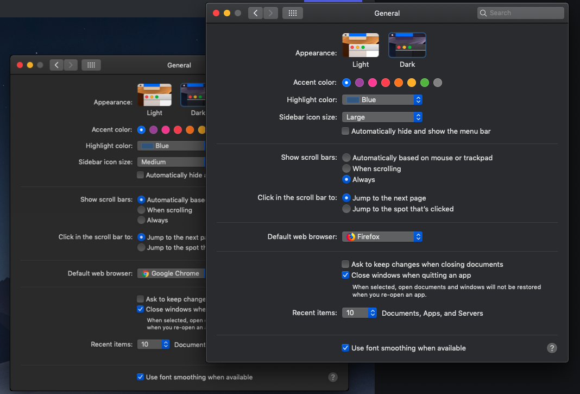Image resolution: width=580 pixels, height=394 pixels.
Task: Select Always scroll bars in front window
Action: pos(346,179)
